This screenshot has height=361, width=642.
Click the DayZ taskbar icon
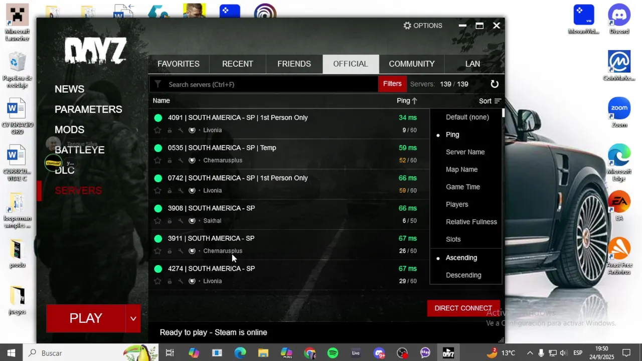pos(448,353)
